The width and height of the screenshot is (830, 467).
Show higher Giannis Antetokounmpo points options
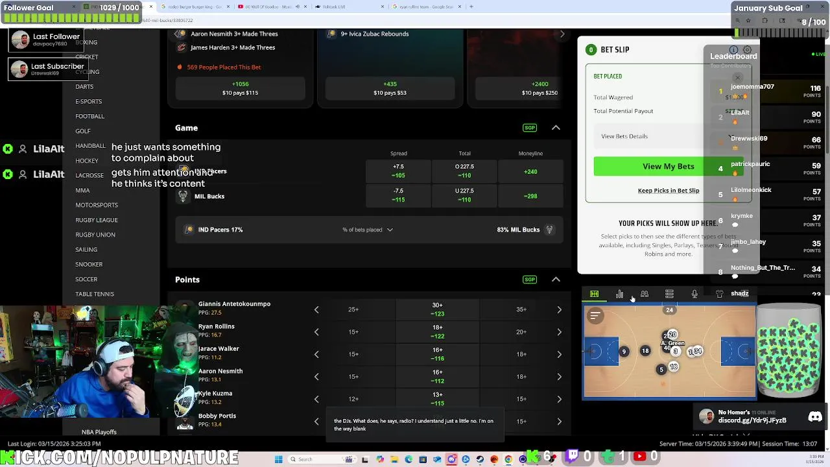559,309
